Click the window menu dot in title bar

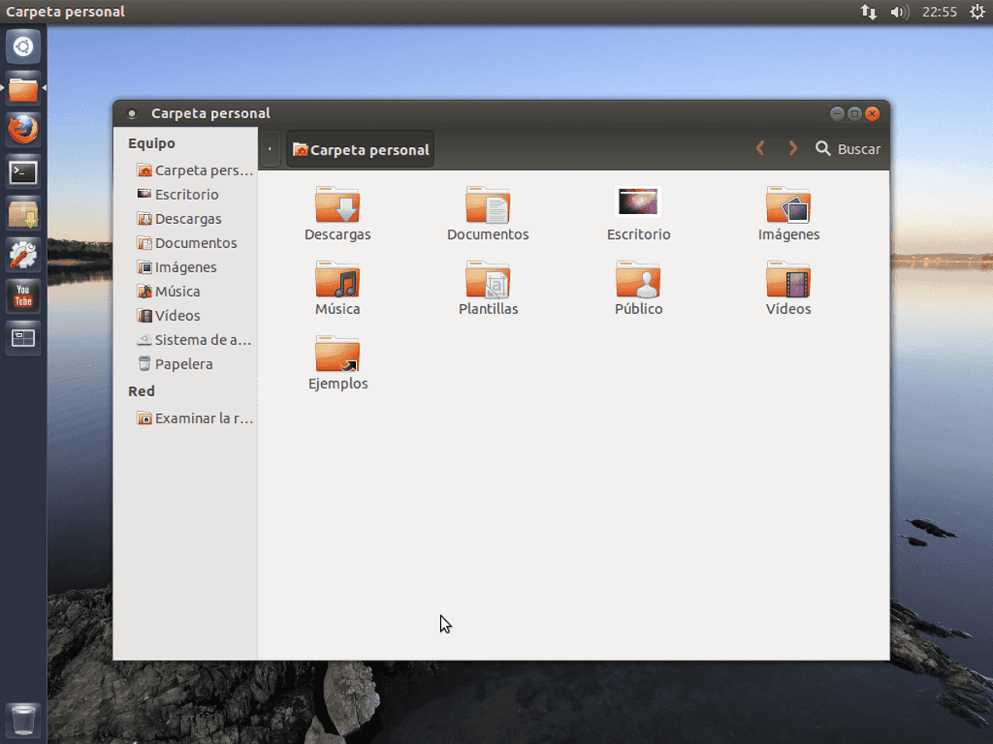131,114
